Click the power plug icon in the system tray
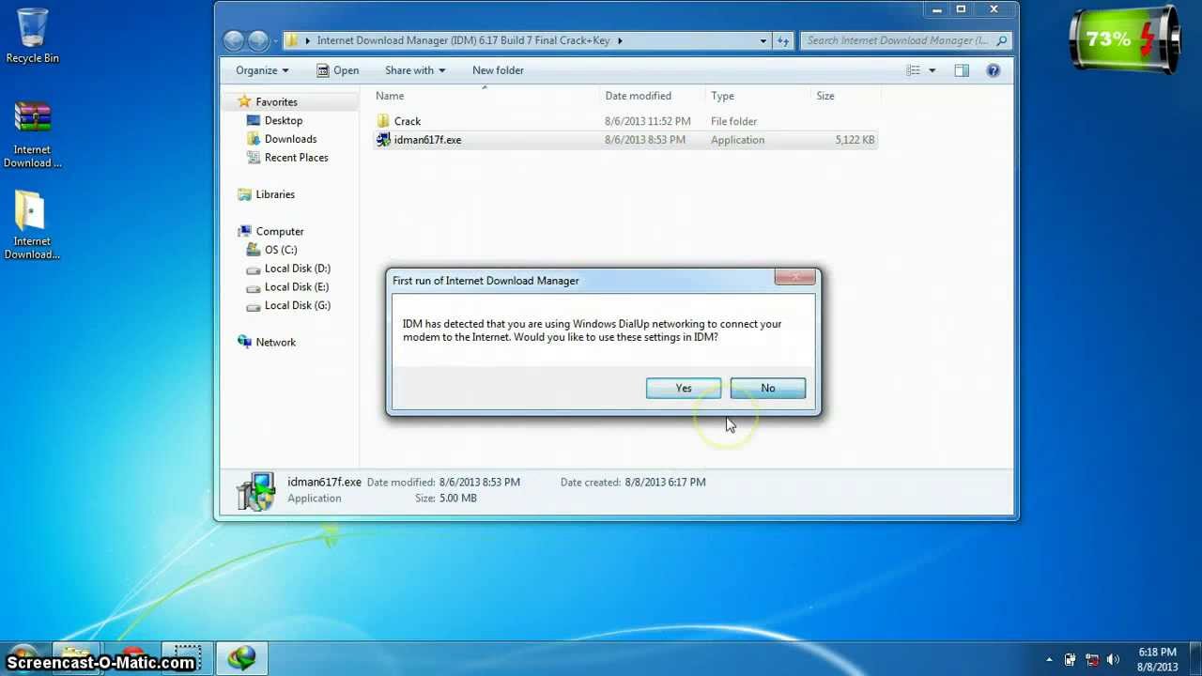The height and width of the screenshot is (676, 1202). point(1071,660)
